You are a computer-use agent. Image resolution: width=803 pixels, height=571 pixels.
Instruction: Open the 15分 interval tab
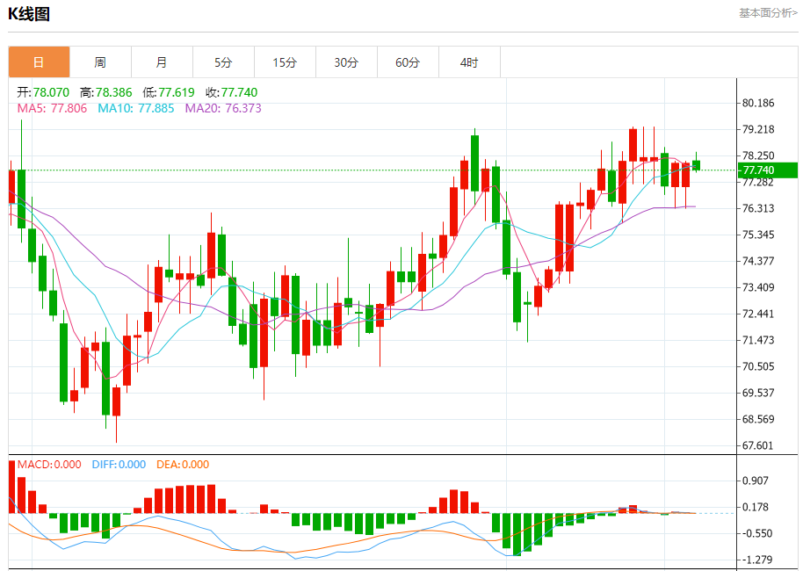click(285, 62)
